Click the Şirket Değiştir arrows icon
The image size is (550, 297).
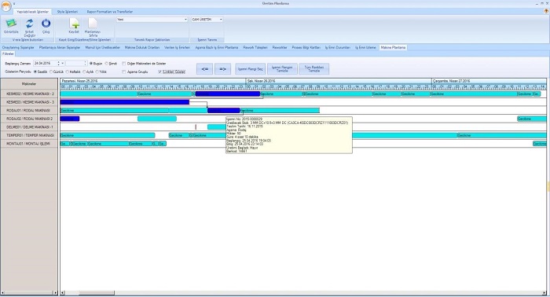coord(30,24)
